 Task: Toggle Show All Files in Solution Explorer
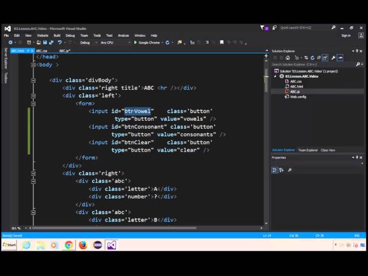tap(325, 57)
